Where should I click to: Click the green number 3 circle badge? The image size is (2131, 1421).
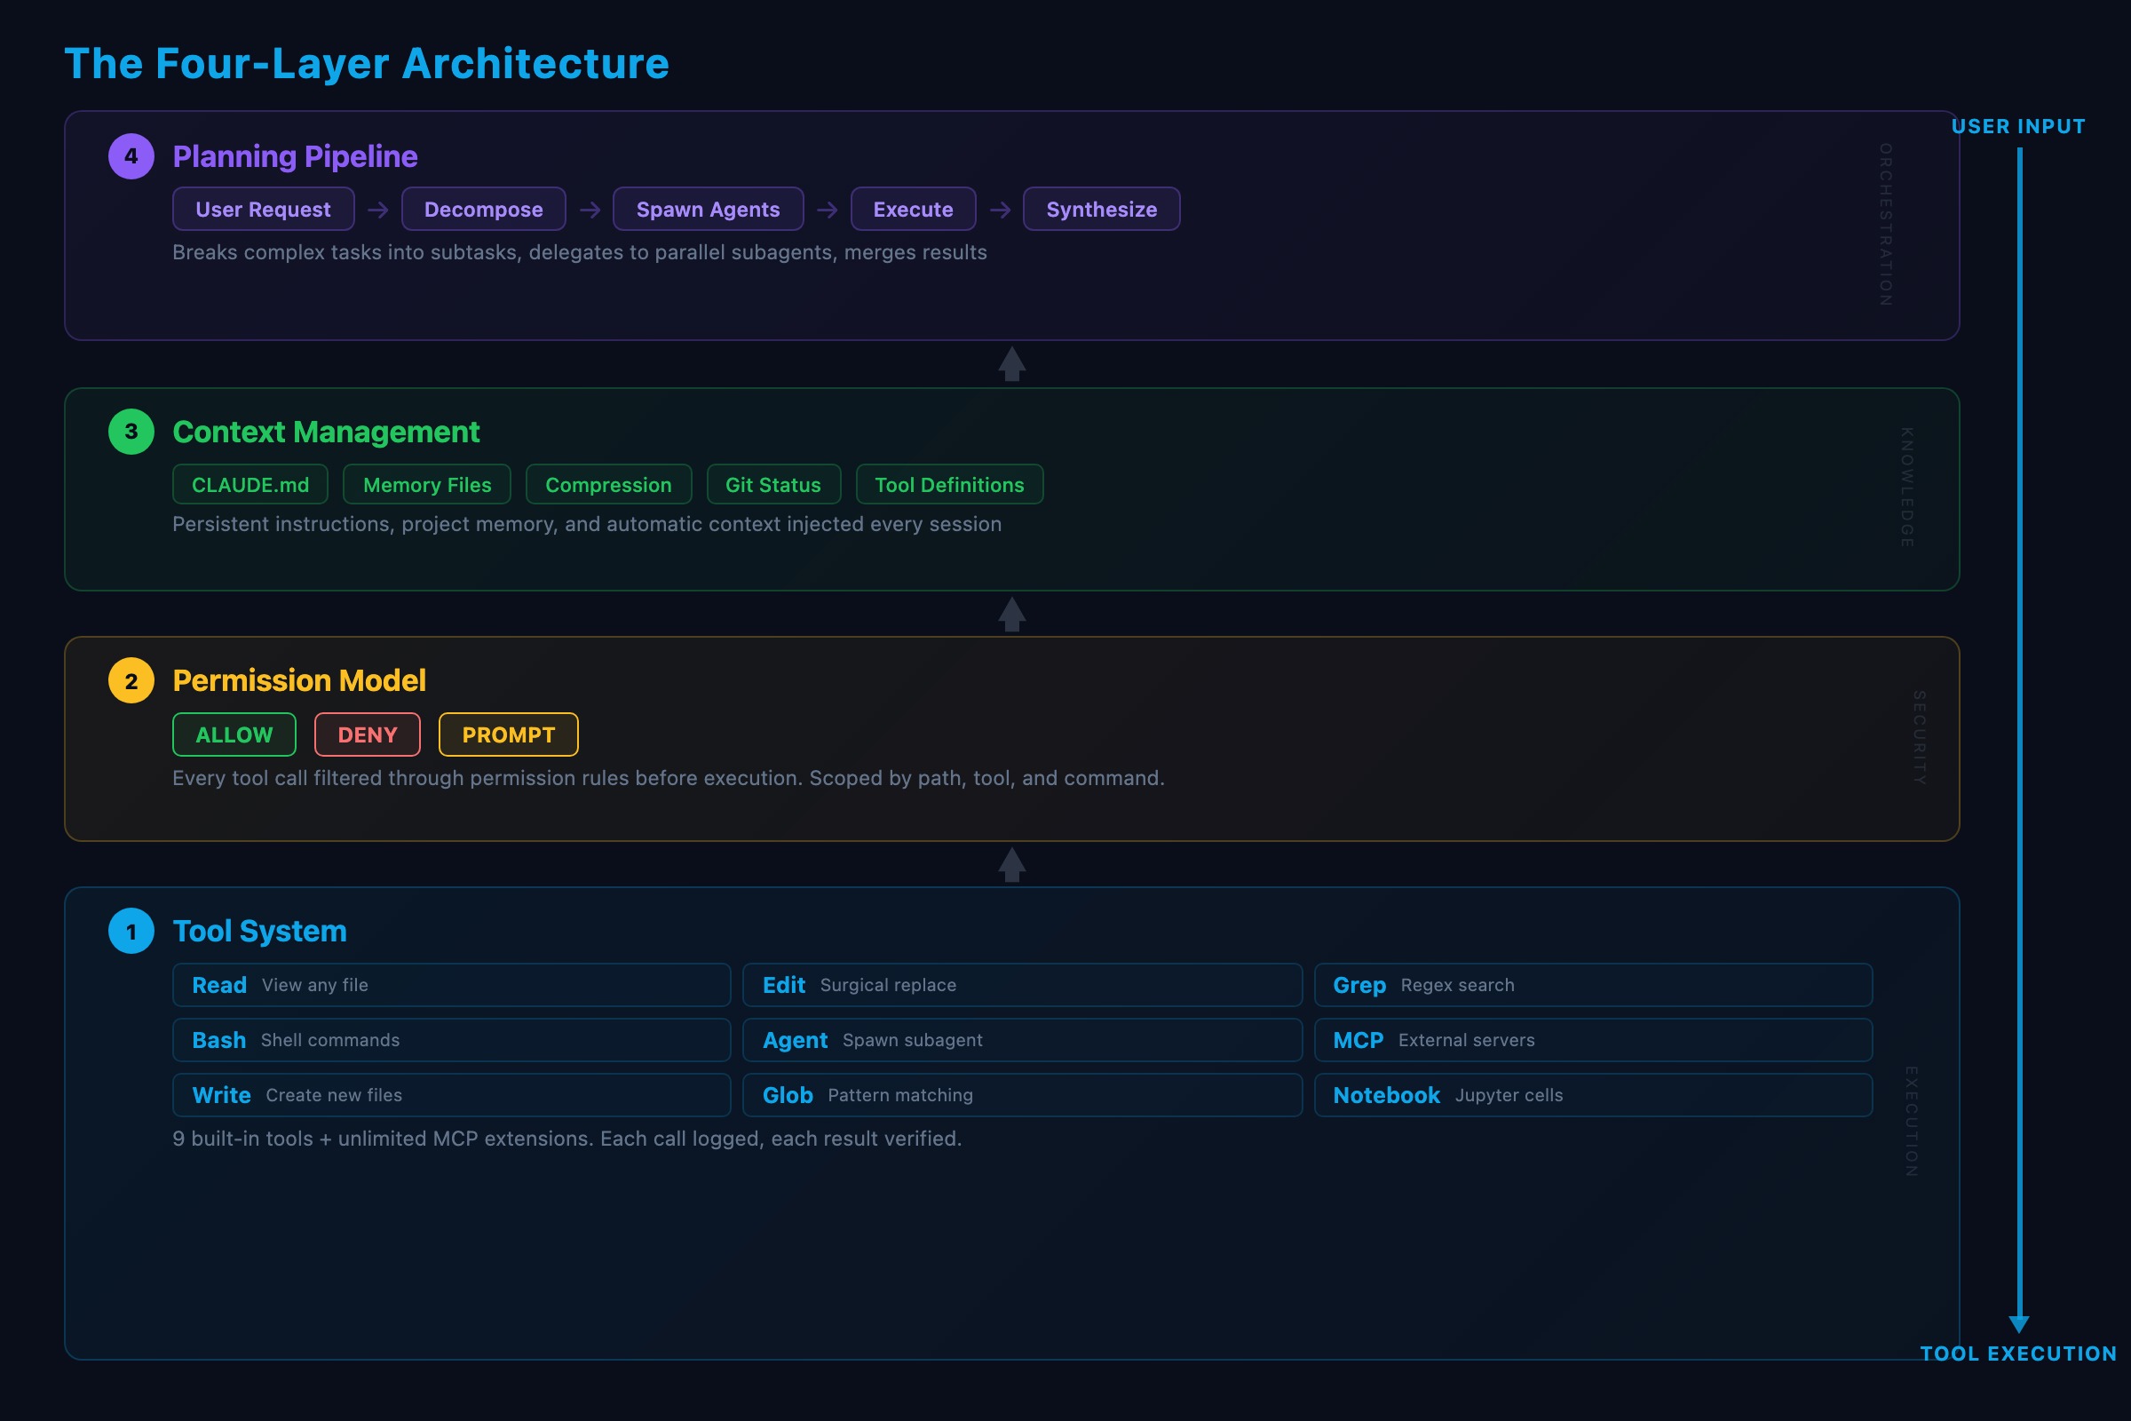[131, 432]
